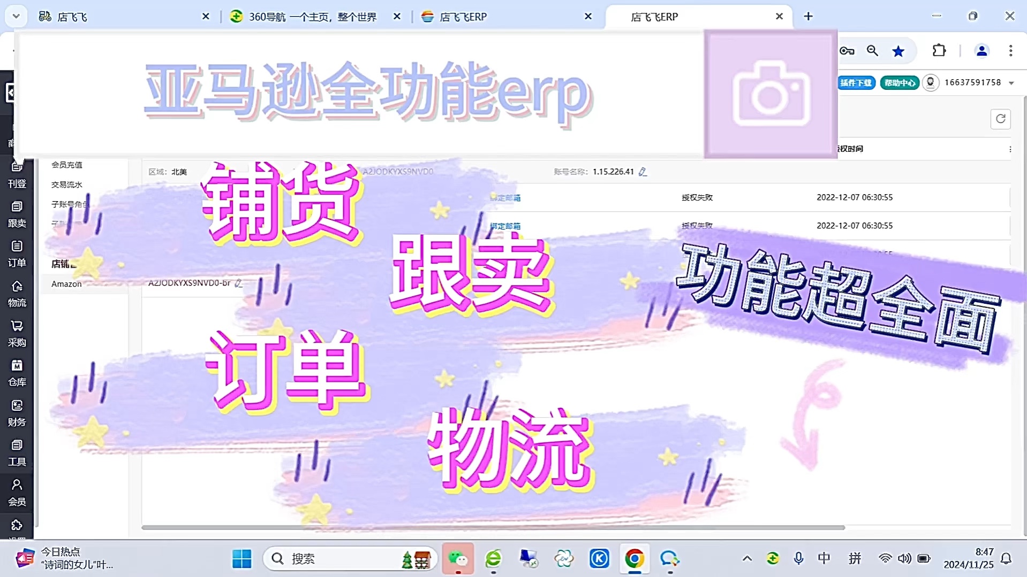This screenshot has height=577, width=1027.
Task: Switch to the third 店飞飞ERP tab
Action: pos(506,17)
